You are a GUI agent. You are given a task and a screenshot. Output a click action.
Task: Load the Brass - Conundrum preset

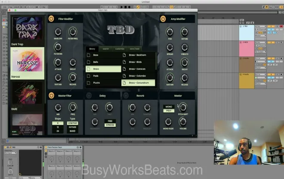tap(138, 83)
